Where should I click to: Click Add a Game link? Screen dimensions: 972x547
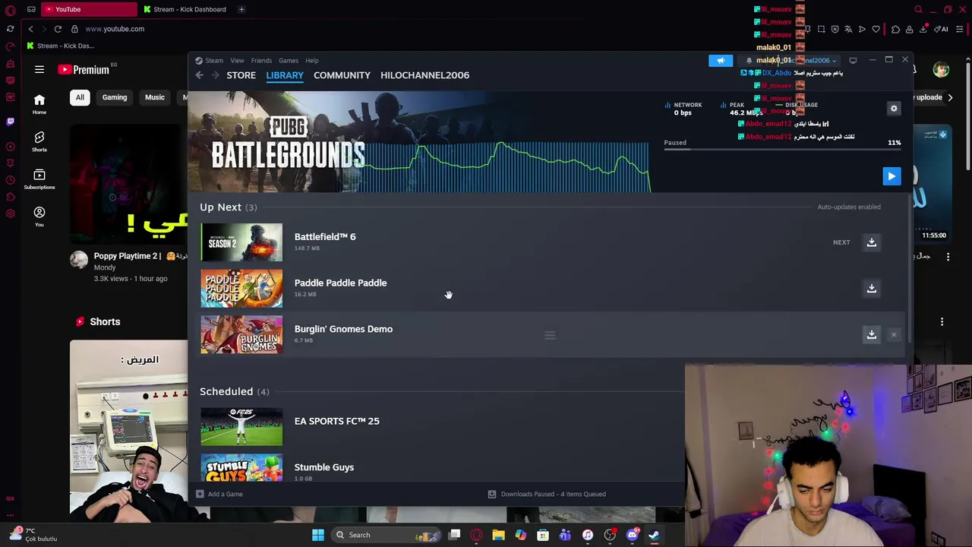219,494
